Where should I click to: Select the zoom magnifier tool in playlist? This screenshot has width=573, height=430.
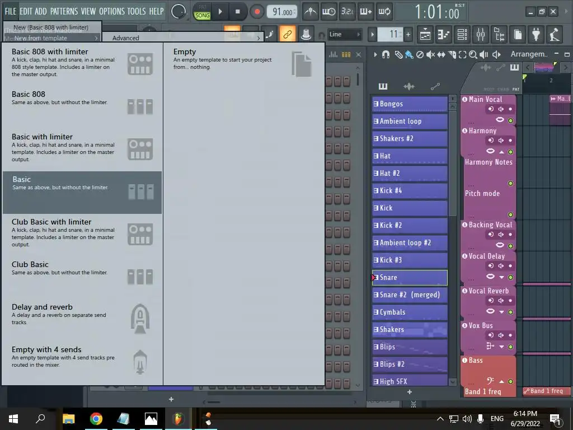pos(473,55)
